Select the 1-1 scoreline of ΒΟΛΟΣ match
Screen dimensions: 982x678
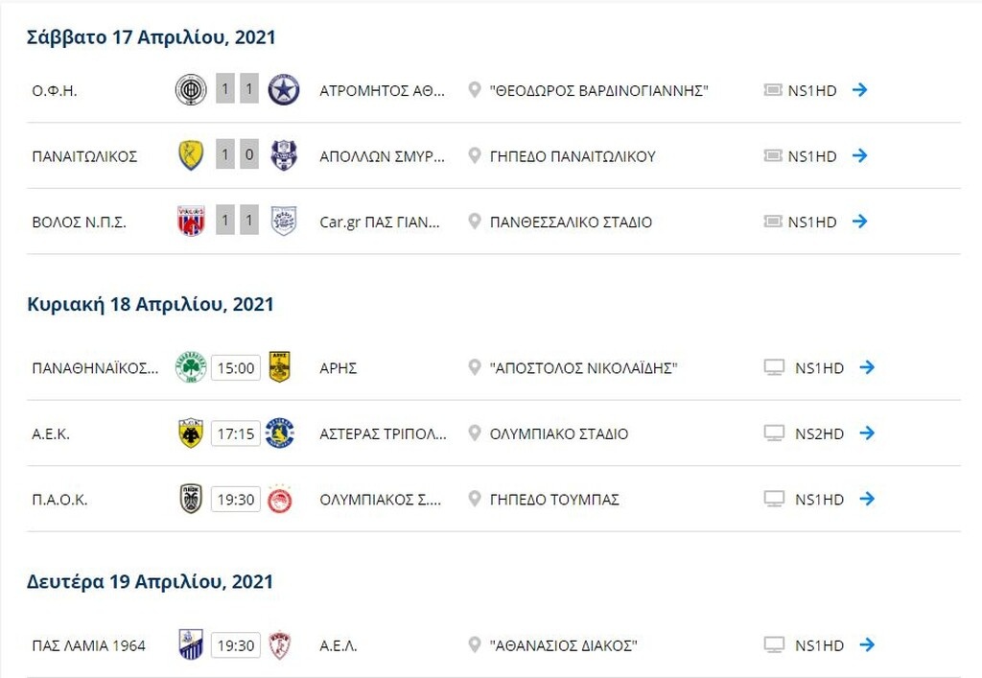239,222
